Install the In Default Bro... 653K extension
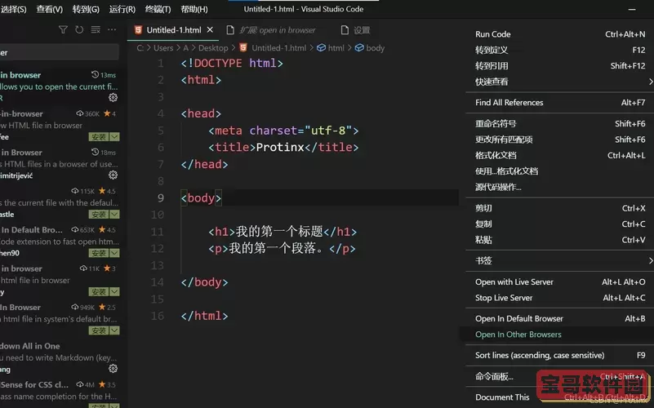 (x=99, y=253)
